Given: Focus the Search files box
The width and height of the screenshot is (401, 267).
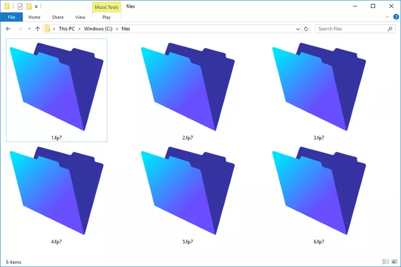Looking at the screenshot, I should coord(355,29).
